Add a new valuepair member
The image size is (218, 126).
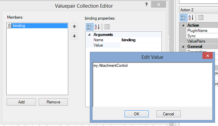click(x=21, y=102)
